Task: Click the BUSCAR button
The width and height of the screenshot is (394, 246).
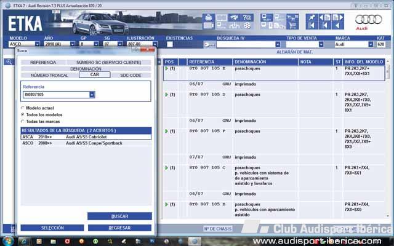Action: pyautogui.click(x=119, y=216)
